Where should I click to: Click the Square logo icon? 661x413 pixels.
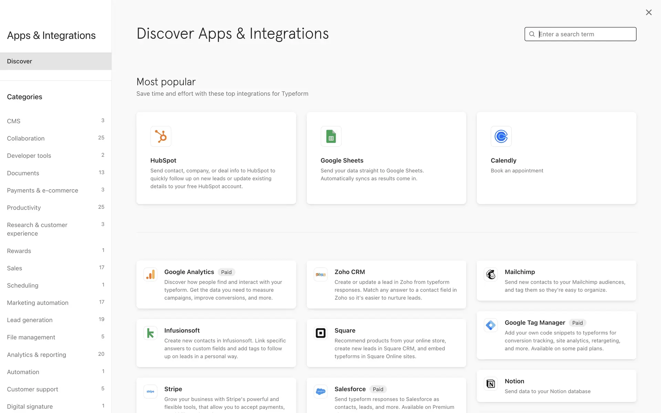[321, 333]
